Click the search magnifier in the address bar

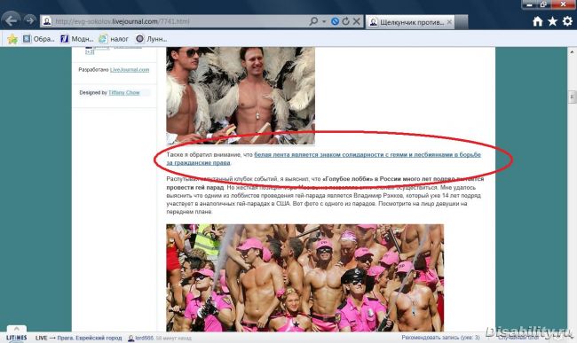[x=313, y=21]
